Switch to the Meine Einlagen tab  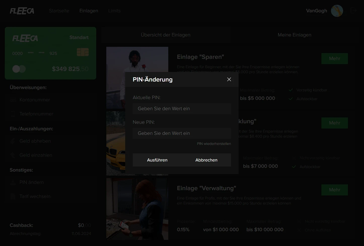point(294,35)
